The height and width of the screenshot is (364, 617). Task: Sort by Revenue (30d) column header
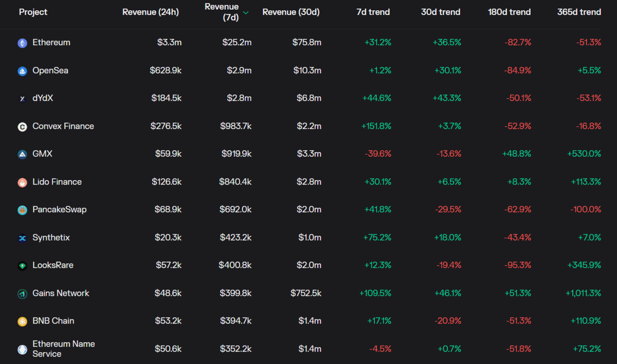(291, 12)
